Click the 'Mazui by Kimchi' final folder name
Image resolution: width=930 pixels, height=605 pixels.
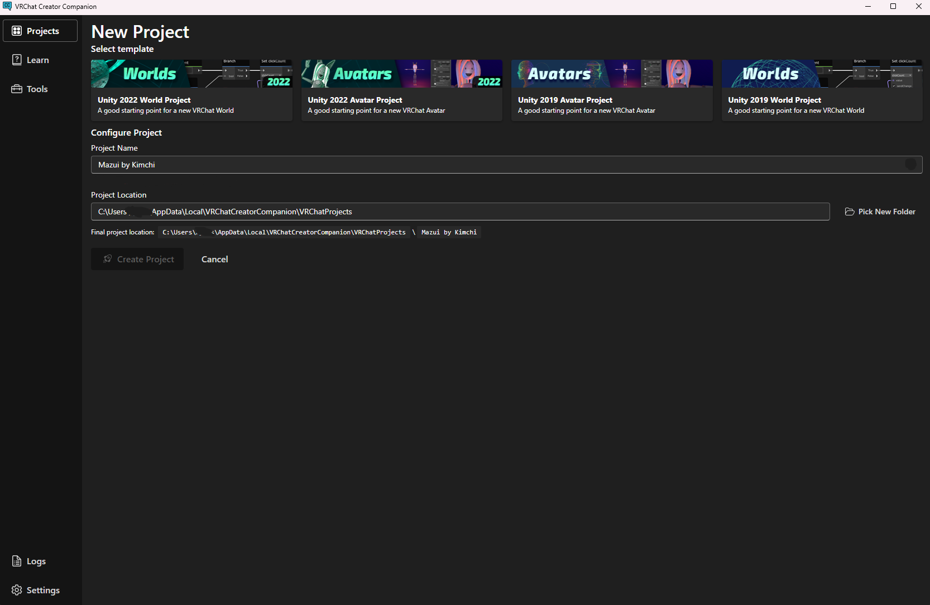click(449, 232)
